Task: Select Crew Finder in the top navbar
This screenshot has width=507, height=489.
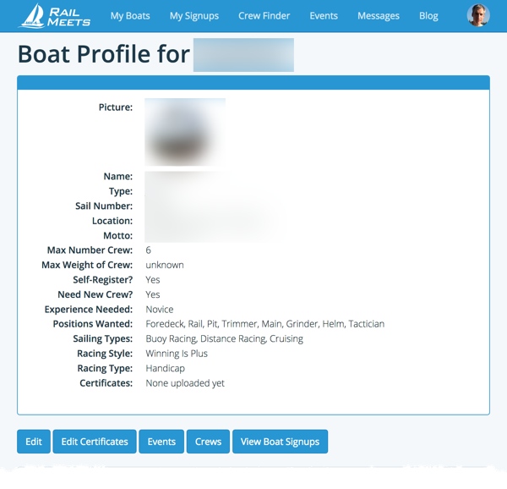Action: 264,16
